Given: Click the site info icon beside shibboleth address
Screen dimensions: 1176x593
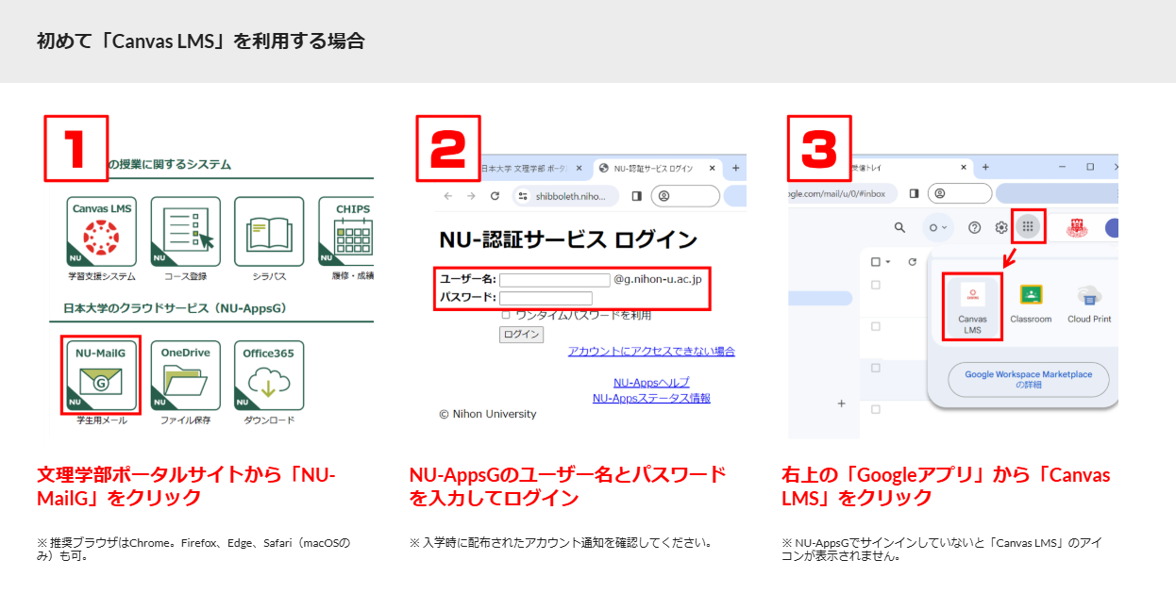Looking at the screenshot, I should click(x=523, y=196).
